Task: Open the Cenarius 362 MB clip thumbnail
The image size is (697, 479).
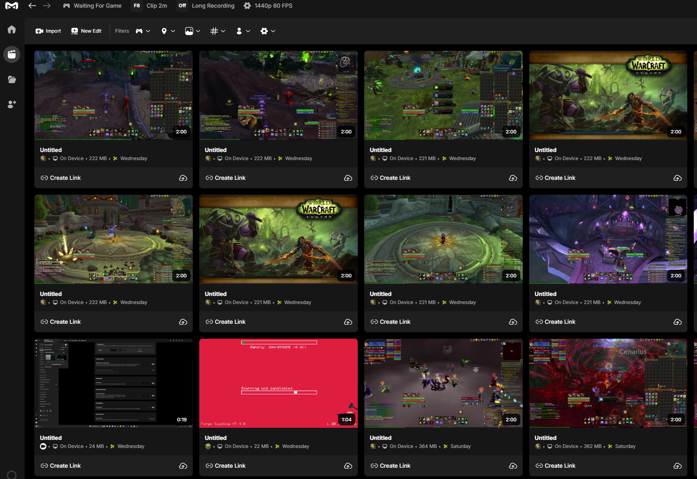Action: (x=608, y=383)
